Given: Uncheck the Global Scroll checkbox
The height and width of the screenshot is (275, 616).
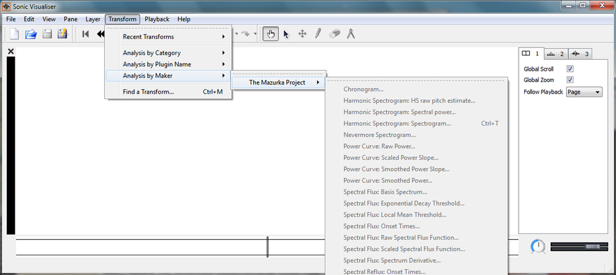Looking at the screenshot, I should (x=570, y=69).
